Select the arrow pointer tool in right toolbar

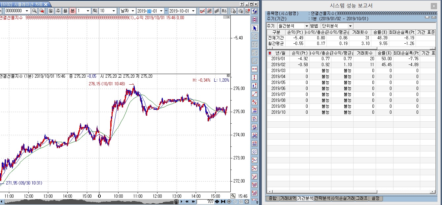[255, 28]
